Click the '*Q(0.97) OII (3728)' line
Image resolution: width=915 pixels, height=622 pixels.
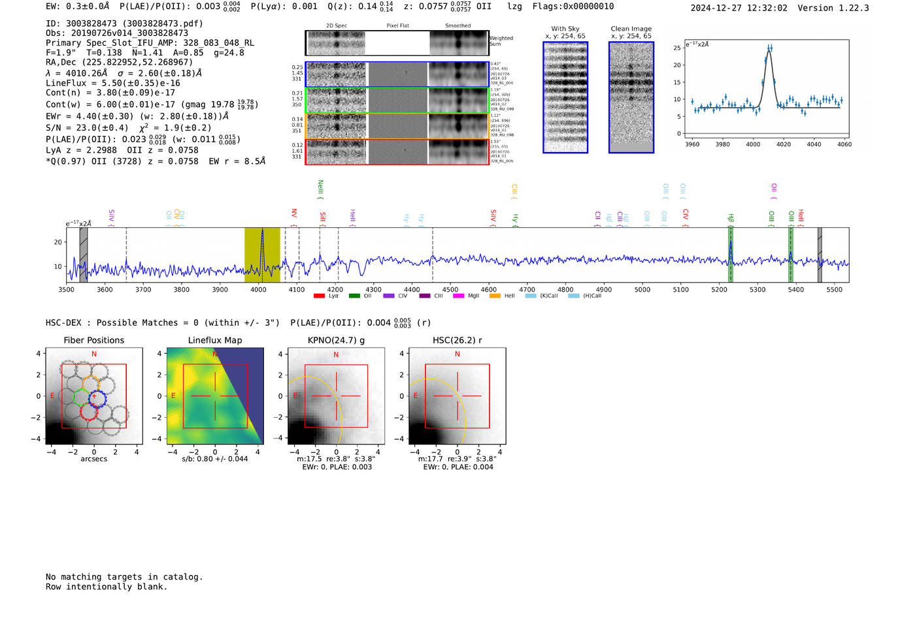click(156, 161)
